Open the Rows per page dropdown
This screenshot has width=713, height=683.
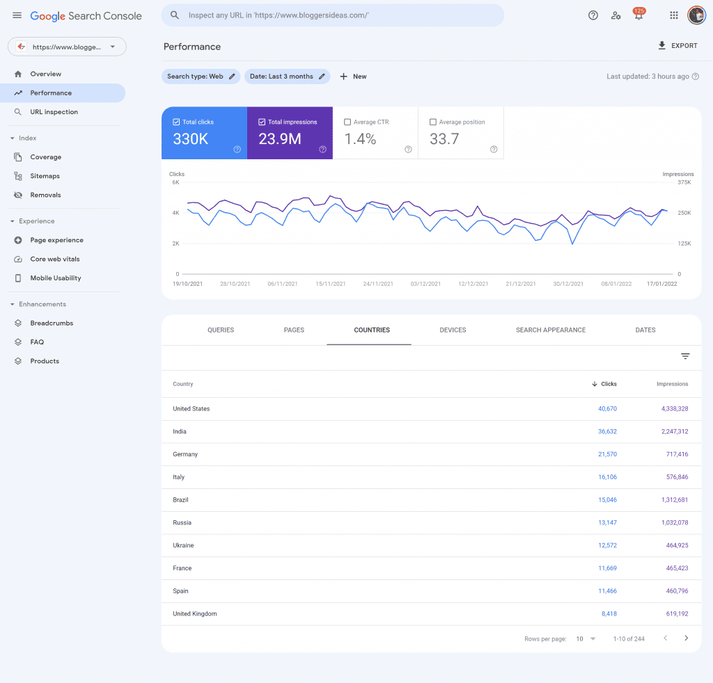click(x=586, y=638)
